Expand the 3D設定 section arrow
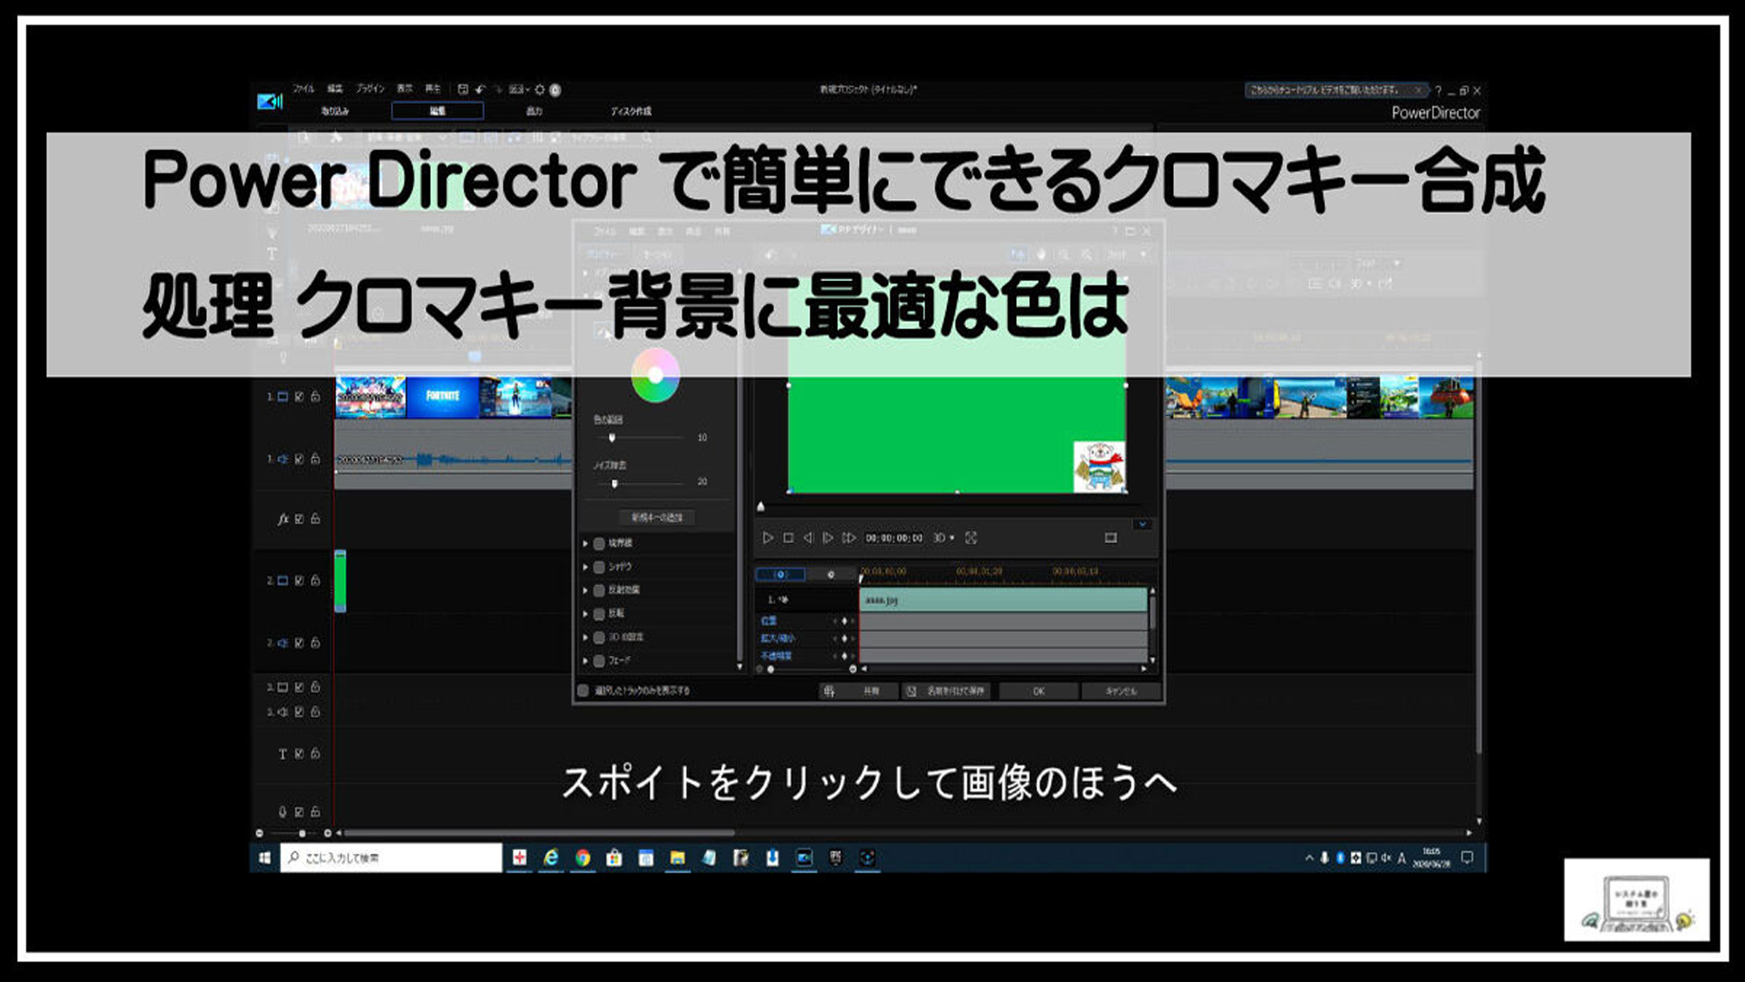The height and width of the screenshot is (982, 1745). tap(585, 637)
